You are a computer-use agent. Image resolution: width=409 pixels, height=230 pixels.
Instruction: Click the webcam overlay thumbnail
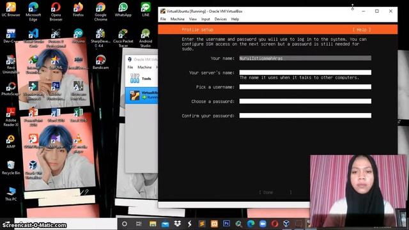pos(358,191)
